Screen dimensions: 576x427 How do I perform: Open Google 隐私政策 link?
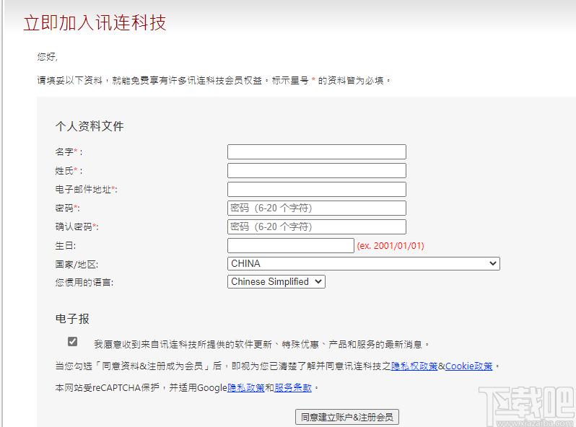pos(245,388)
